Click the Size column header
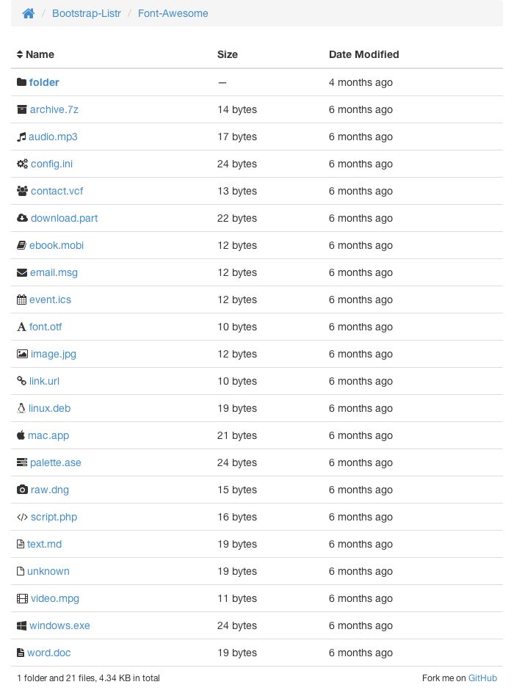Viewport: 514px width, 690px height. tap(226, 54)
